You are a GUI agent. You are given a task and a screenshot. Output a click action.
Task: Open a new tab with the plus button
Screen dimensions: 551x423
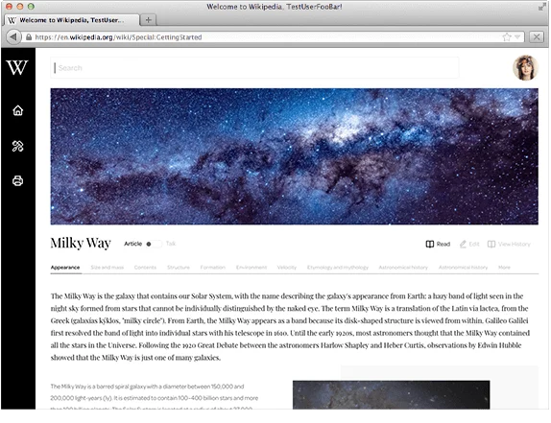pos(148,20)
